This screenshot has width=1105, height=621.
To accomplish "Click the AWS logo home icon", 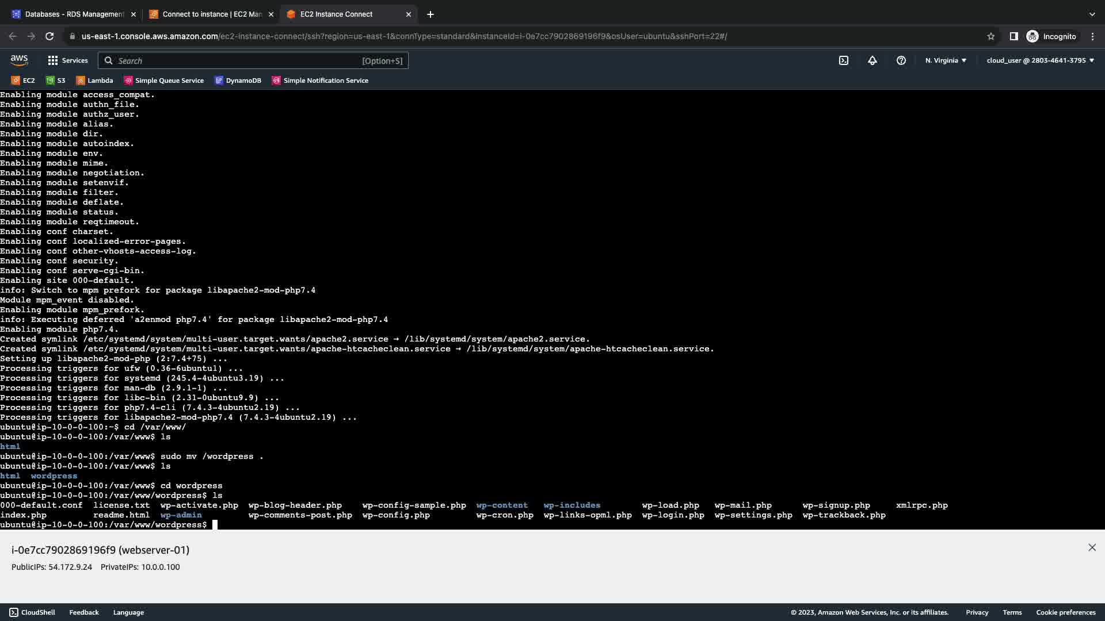I will (x=19, y=60).
